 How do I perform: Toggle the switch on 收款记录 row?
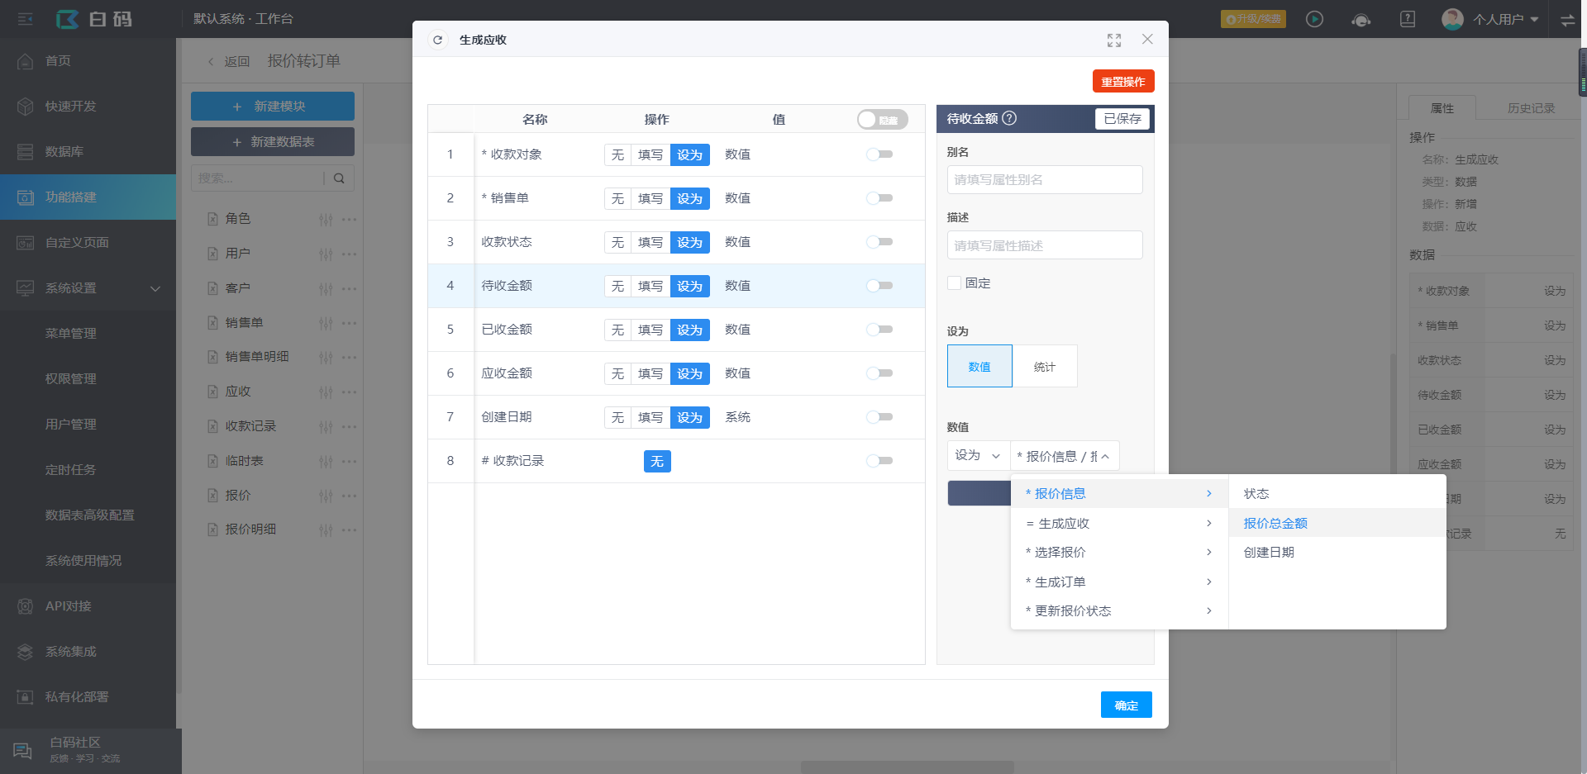click(x=879, y=461)
